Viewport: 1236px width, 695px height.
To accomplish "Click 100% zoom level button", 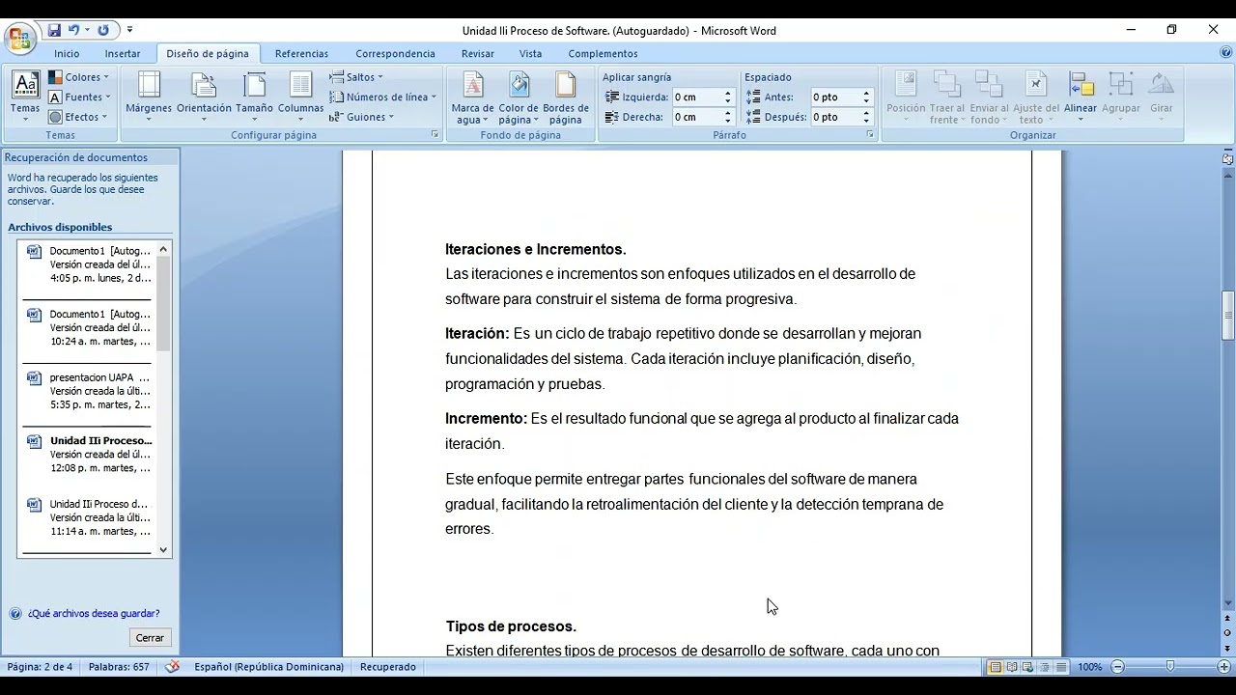I will click(x=1090, y=667).
